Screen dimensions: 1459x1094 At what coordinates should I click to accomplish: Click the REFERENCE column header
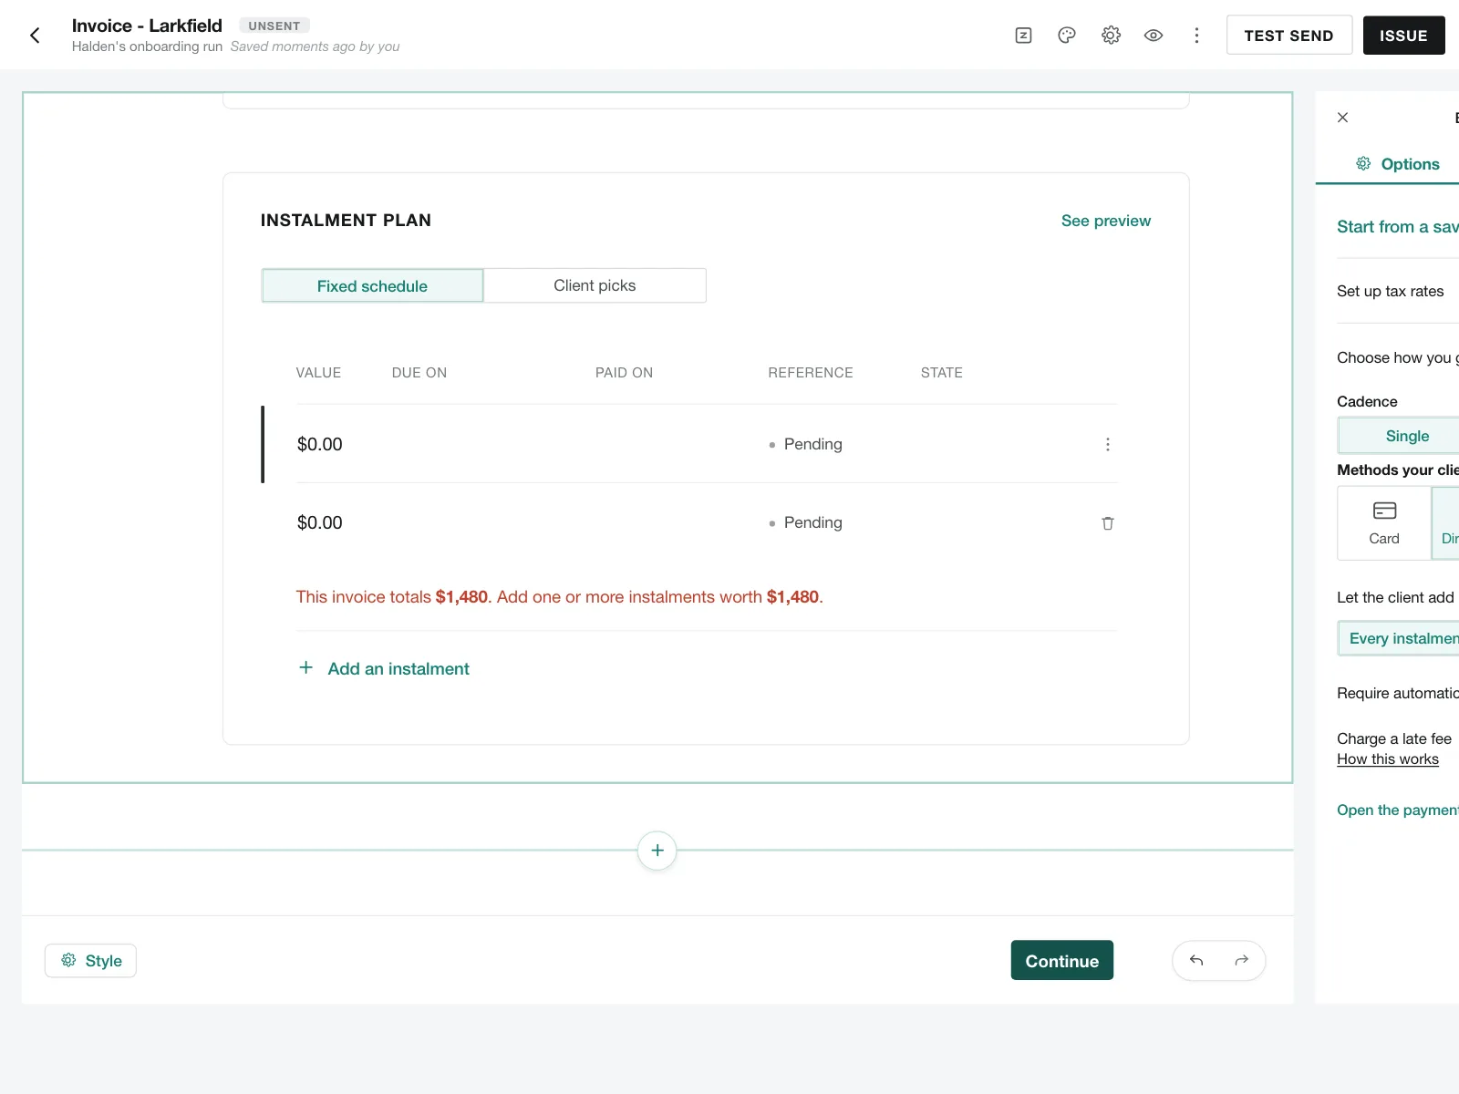810,373
